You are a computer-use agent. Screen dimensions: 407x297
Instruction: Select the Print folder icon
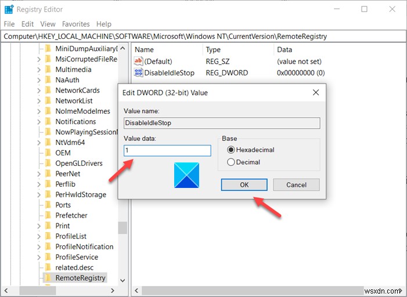tap(48, 226)
